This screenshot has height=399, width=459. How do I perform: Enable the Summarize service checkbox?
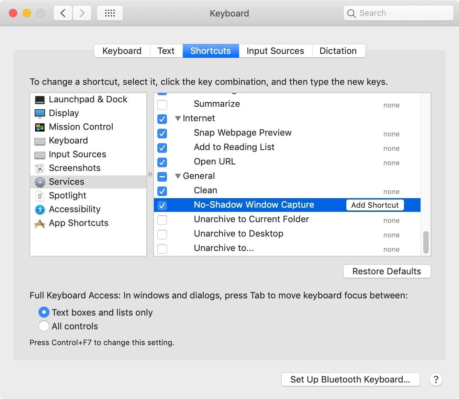[x=162, y=104]
